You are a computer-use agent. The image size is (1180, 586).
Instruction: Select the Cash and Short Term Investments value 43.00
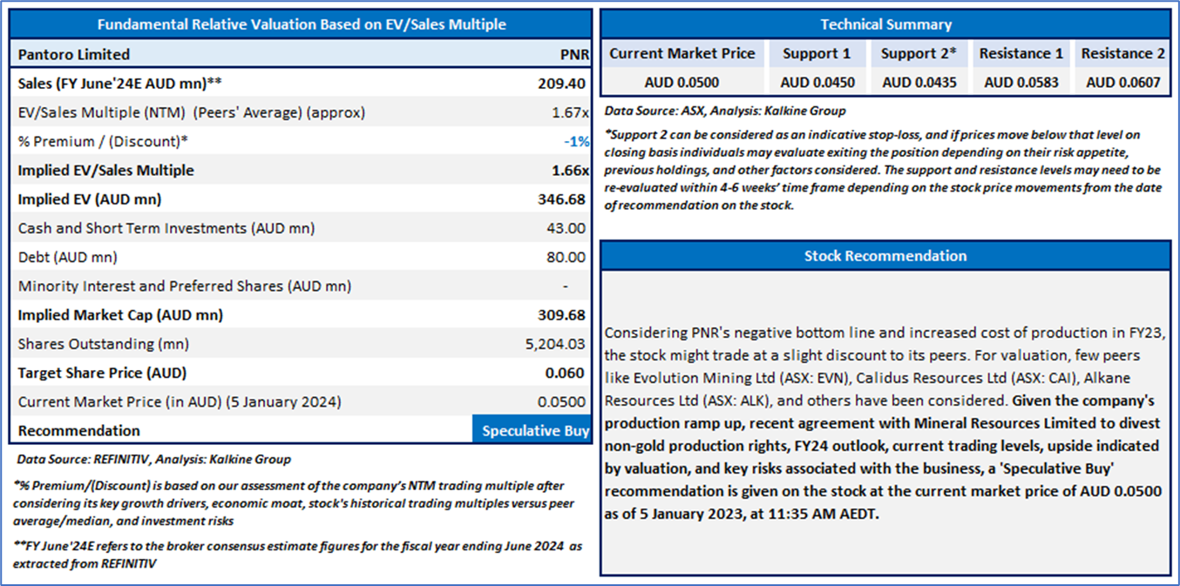coord(567,228)
